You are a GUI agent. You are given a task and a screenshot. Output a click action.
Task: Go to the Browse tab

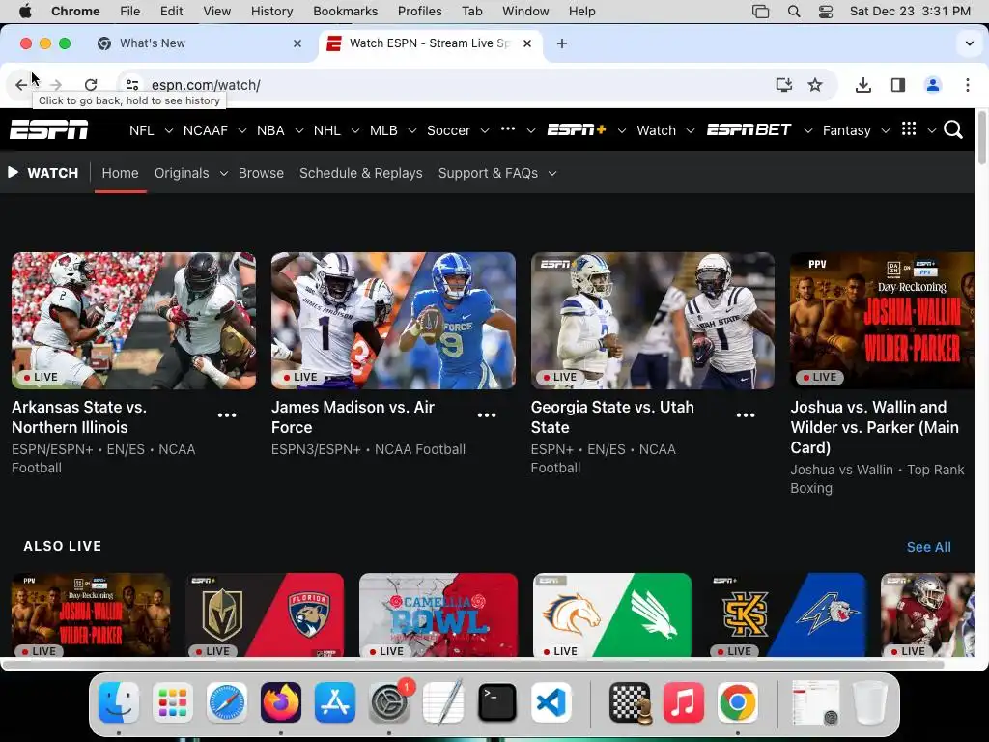pyautogui.click(x=261, y=173)
